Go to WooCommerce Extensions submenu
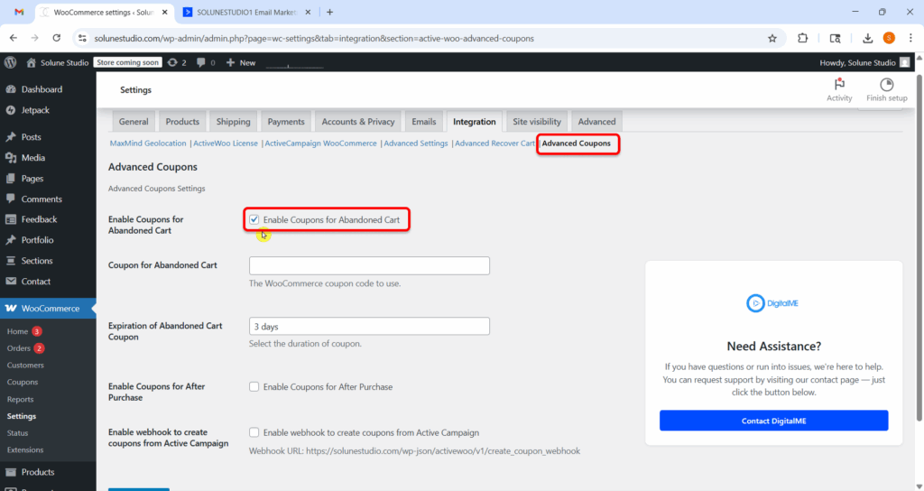924x491 pixels. click(x=25, y=449)
